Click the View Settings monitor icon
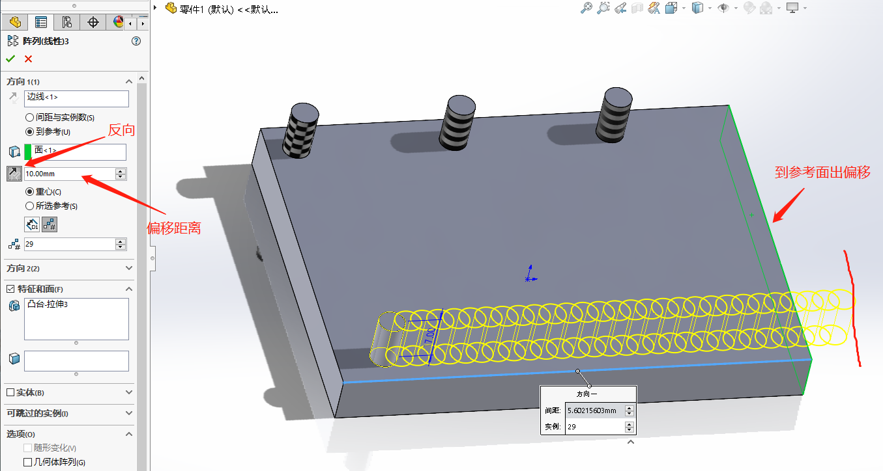Viewport: 883px width, 471px height. pyautogui.click(x=792, y=8)
